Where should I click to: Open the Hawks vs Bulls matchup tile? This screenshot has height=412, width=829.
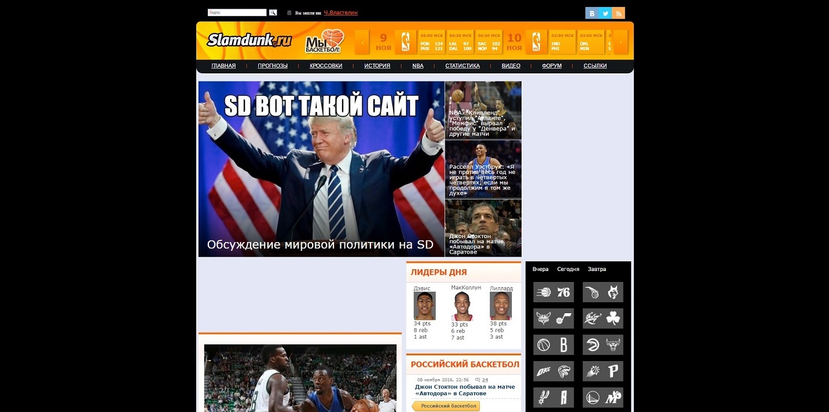(603, 345)
